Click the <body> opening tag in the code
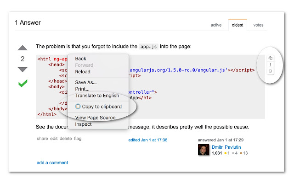This screenshot has width=294, height=183. [x=57, y=86]
